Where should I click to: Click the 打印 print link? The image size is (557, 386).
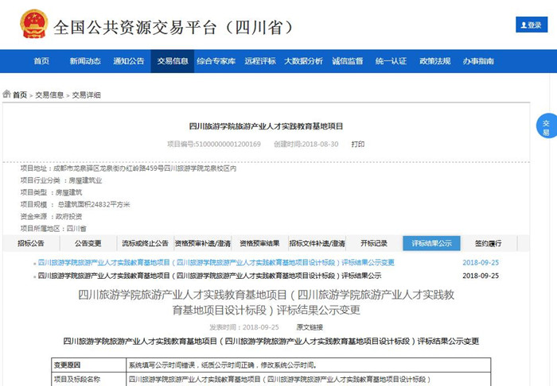pos(358,145)
